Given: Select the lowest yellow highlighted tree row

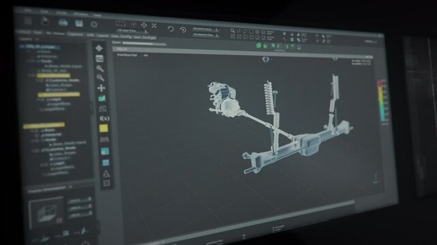Looking at the screenshot, I should pos(44,126).
